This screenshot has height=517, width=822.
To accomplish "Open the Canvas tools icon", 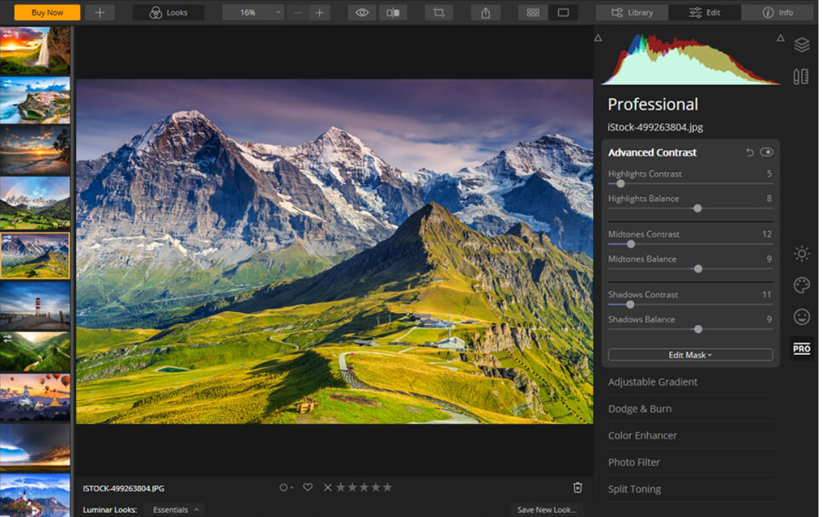I will (x=801, y=77).
